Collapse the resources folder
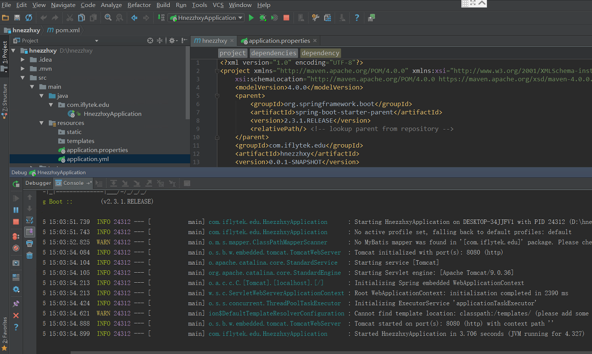The height and width of the screenshot is (354, 592). [x=42, y=123]
